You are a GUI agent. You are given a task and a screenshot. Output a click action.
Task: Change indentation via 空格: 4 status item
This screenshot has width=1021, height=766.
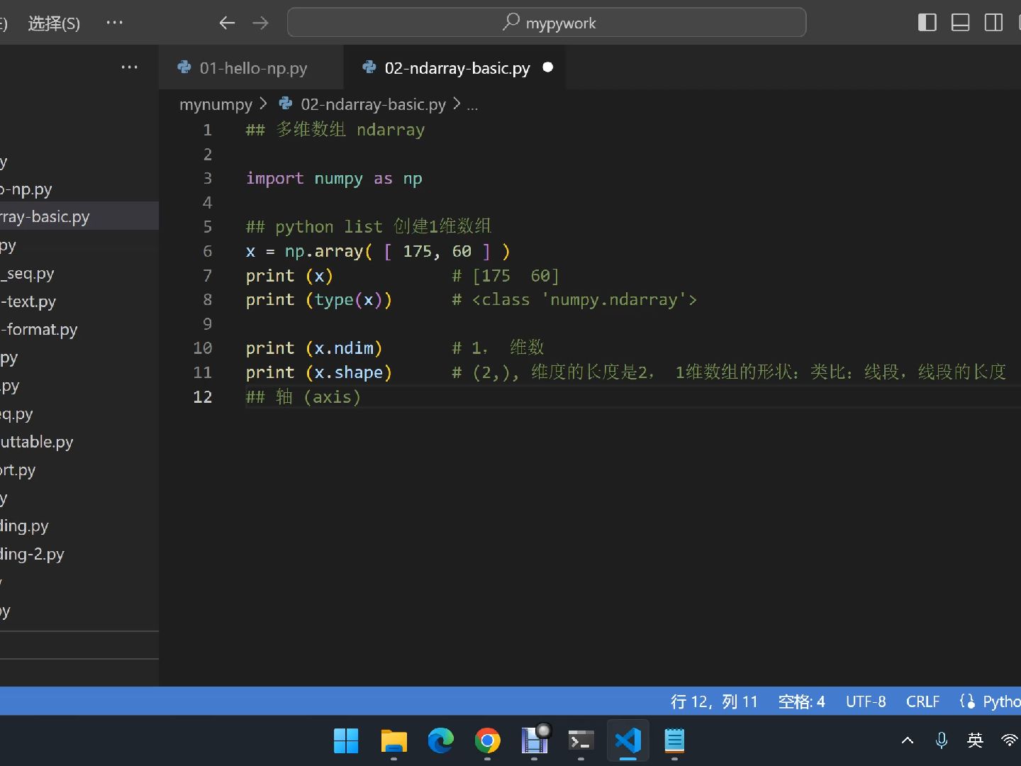(x=801, y=701)
